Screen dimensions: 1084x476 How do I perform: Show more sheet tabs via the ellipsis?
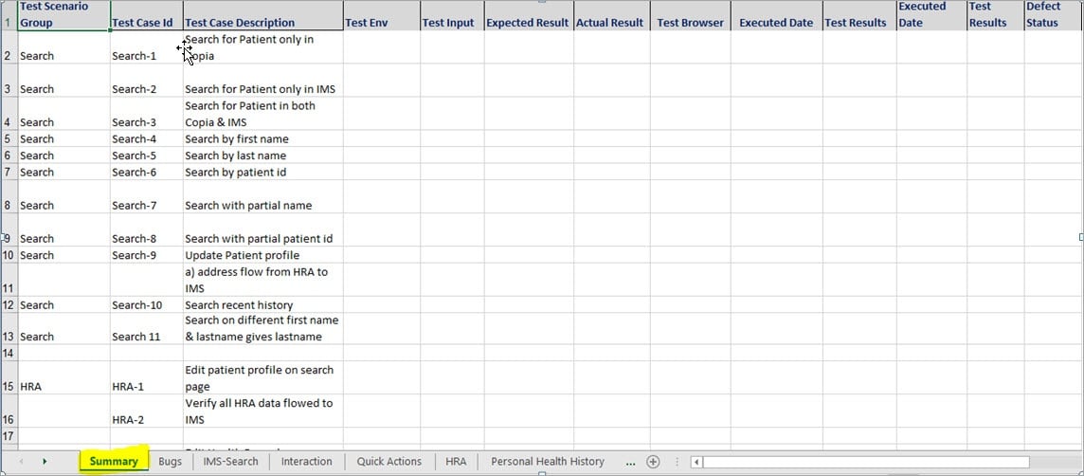(x=630, y=462)
